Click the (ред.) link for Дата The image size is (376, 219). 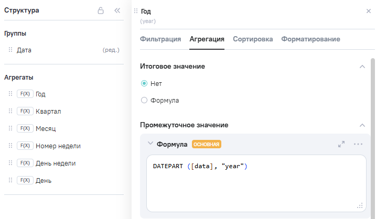[x=111, y=50]
